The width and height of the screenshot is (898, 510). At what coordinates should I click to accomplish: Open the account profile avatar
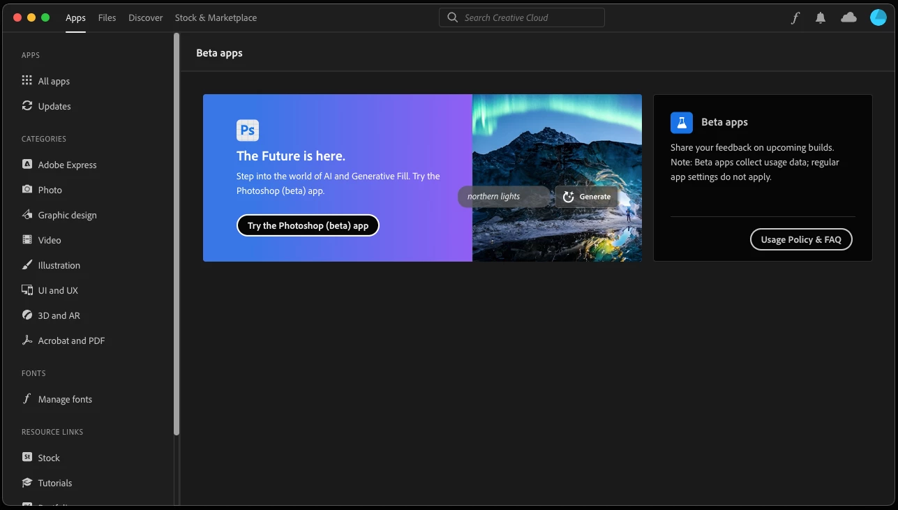tap(878, 17)
